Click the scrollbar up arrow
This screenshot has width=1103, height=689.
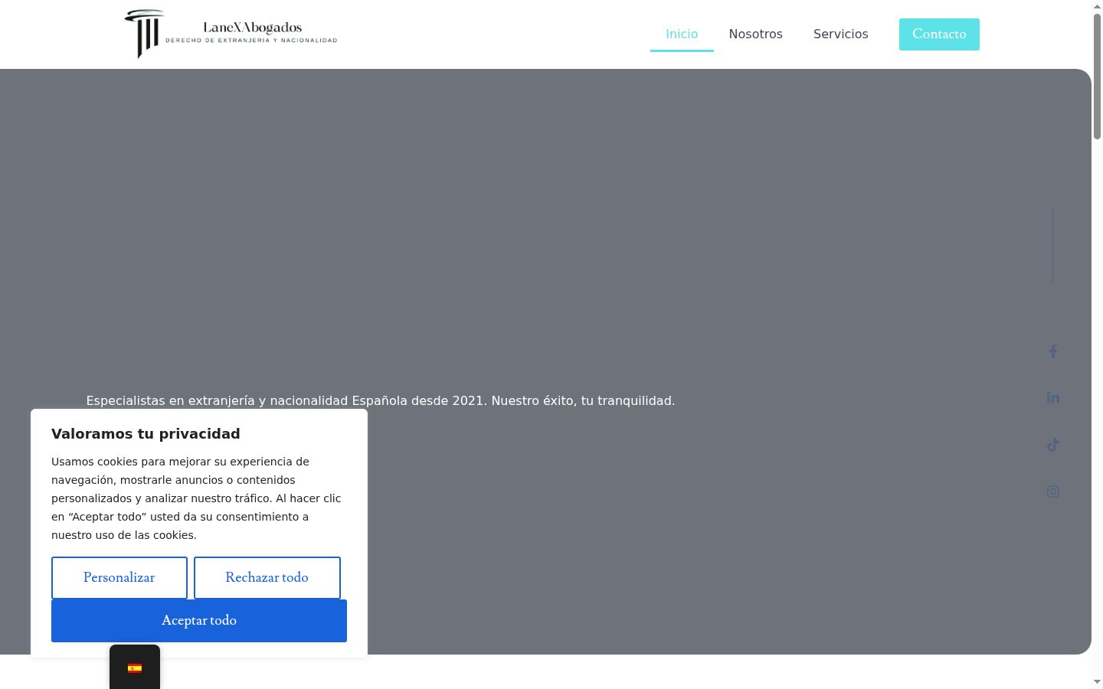(x=1097, y=6)
